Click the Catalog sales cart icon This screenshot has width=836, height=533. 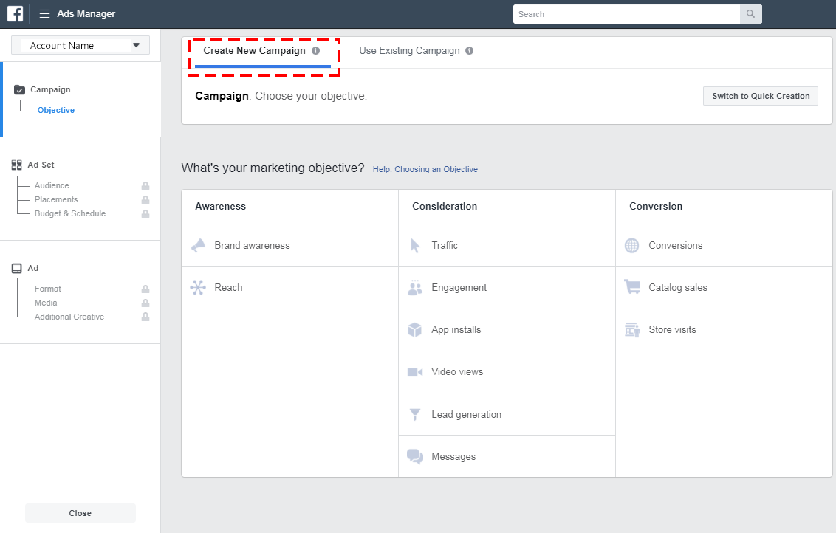pos(632,286)
